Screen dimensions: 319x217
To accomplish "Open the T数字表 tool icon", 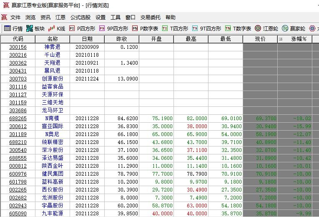I will click(228, 28).
